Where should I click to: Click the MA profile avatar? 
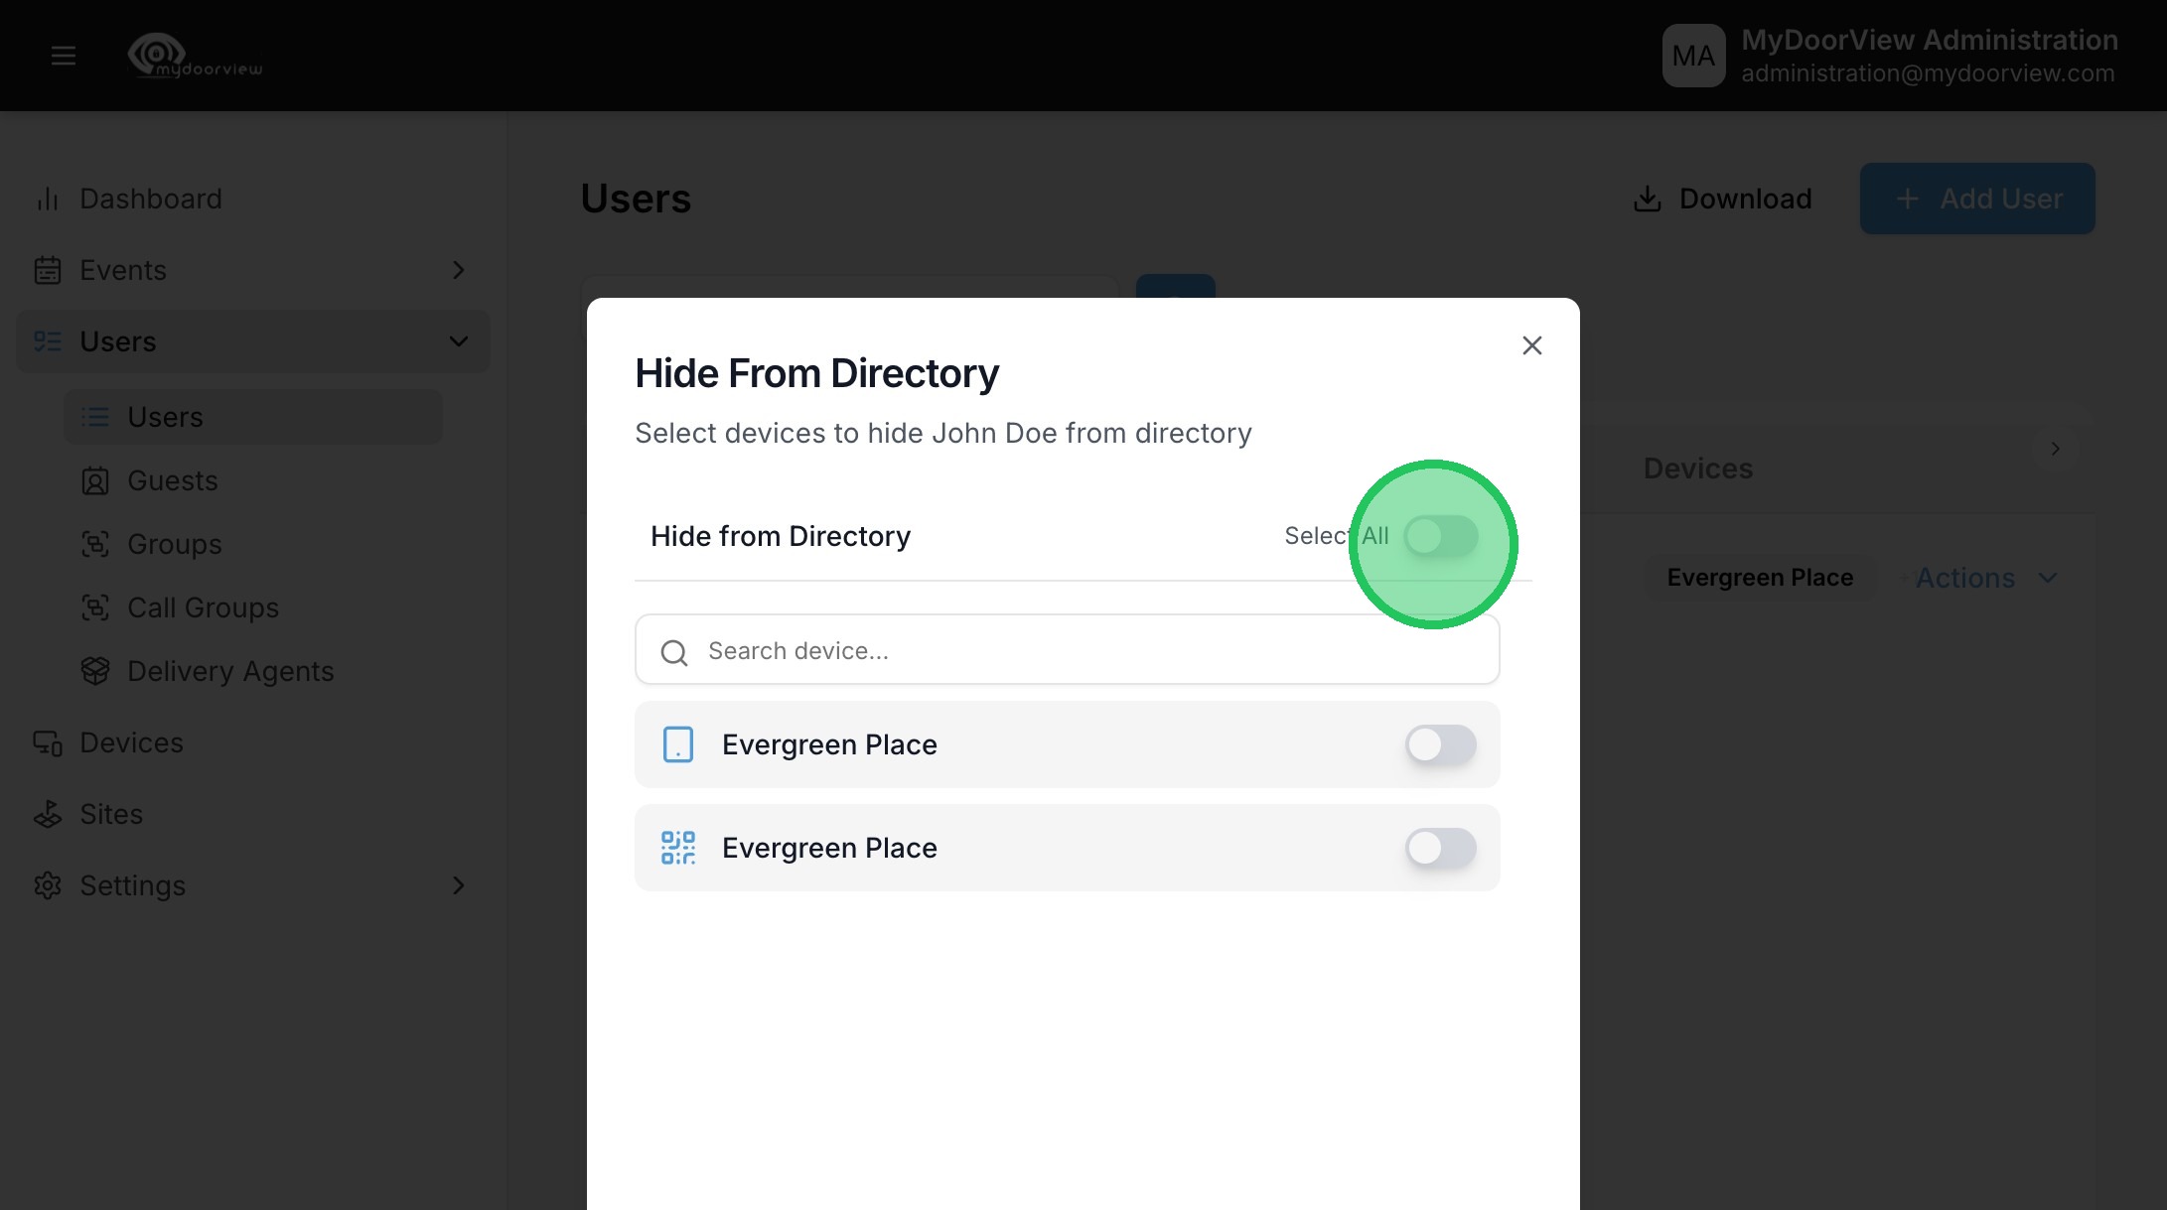(x=1693, y=56)
